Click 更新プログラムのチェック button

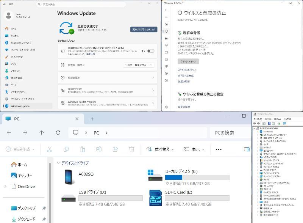tap(144, 30)
